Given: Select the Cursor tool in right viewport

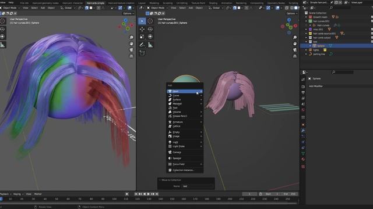Looking at the screenshot, I should pyautogui.click(x=150, y=21).
